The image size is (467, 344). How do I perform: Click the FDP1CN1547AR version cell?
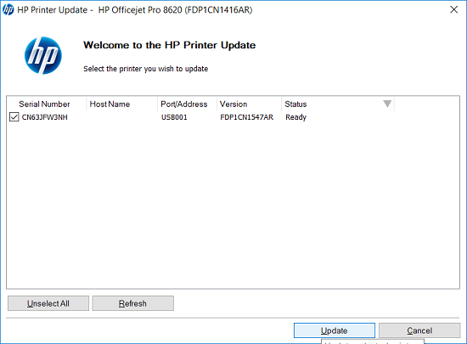pos(246,117)
